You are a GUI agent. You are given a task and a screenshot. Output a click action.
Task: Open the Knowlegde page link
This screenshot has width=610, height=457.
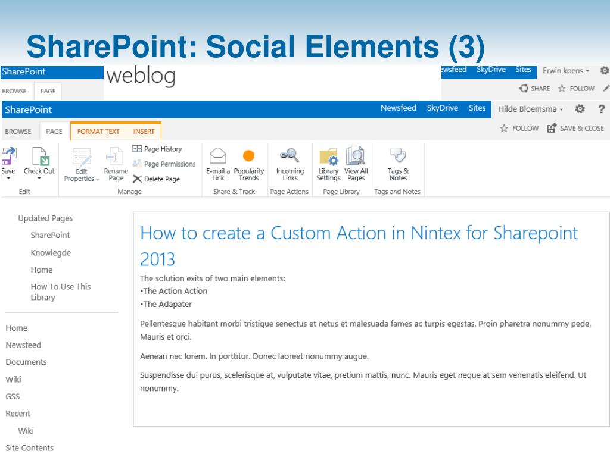(51, 253)
